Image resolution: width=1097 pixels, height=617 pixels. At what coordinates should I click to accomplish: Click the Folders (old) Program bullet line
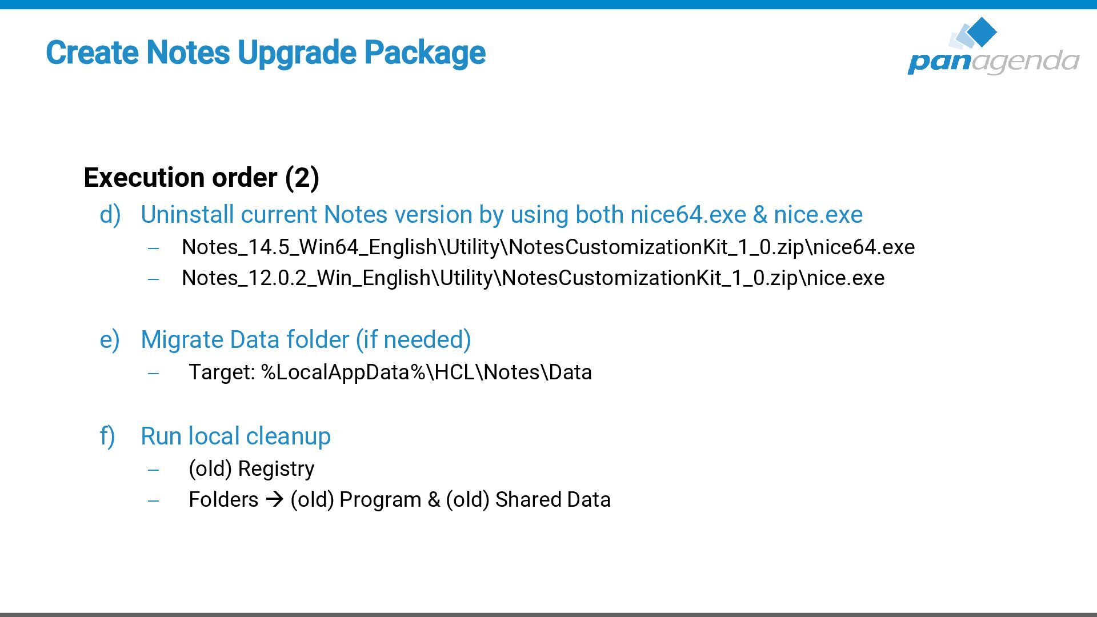(399, 500)
